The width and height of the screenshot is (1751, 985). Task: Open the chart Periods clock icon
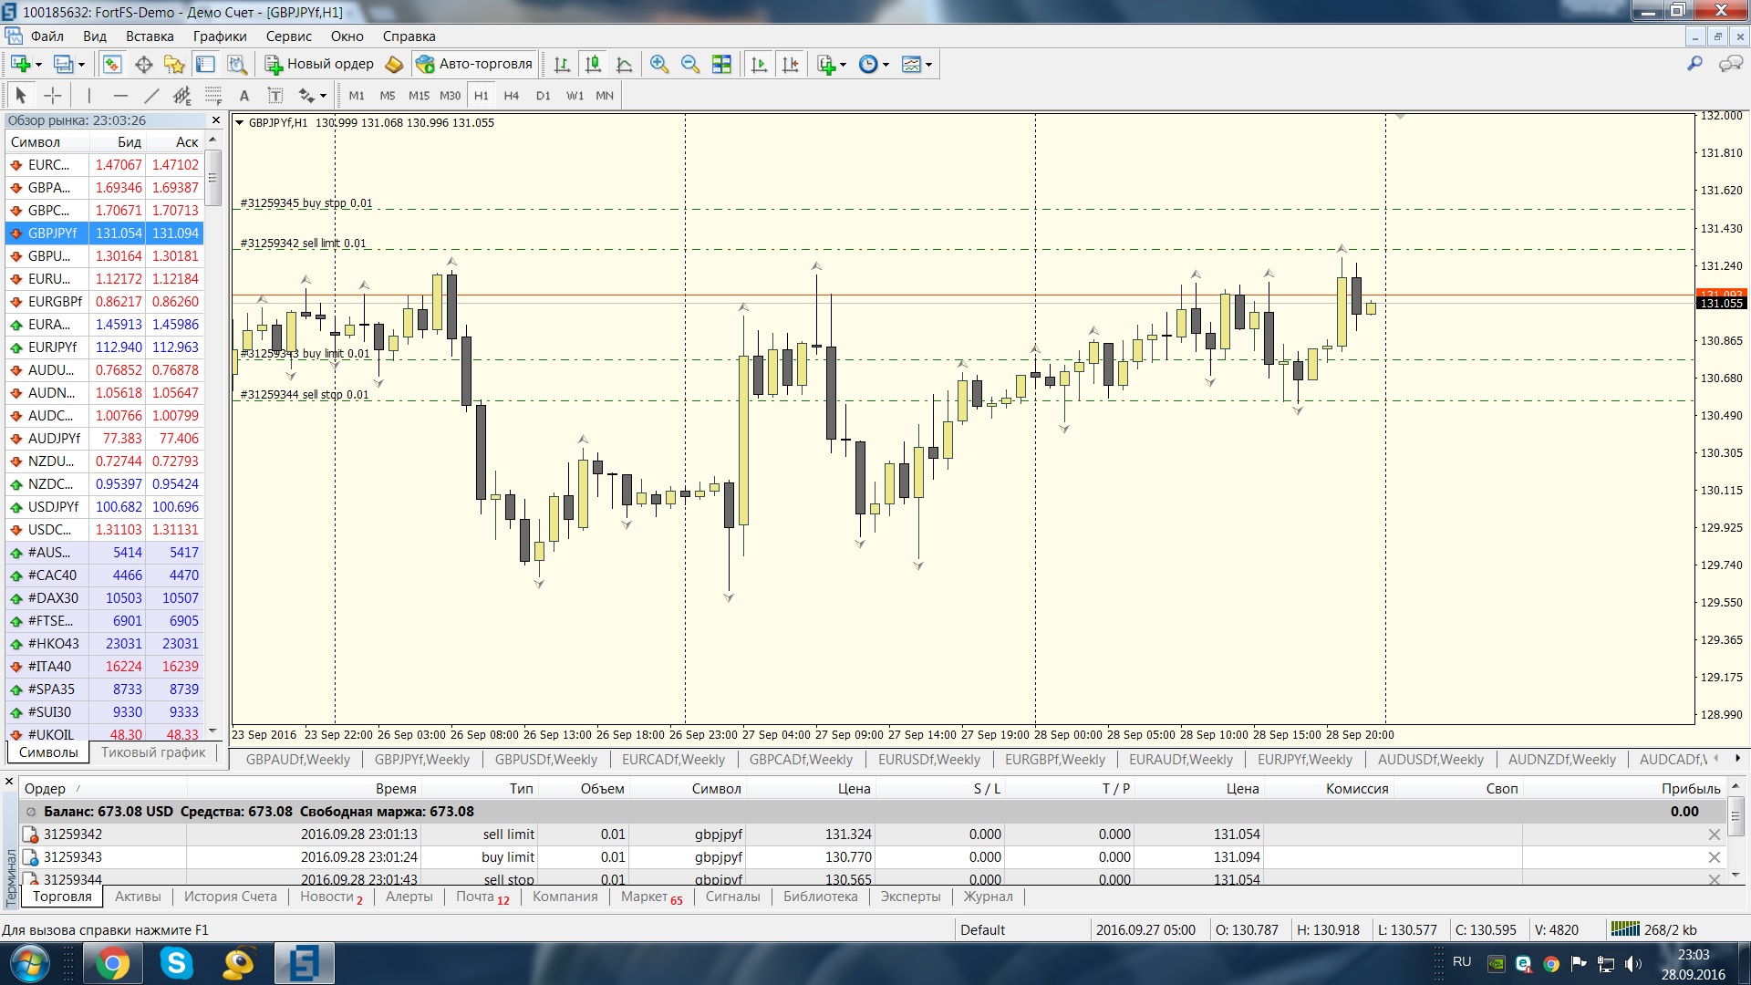point(868,64)
